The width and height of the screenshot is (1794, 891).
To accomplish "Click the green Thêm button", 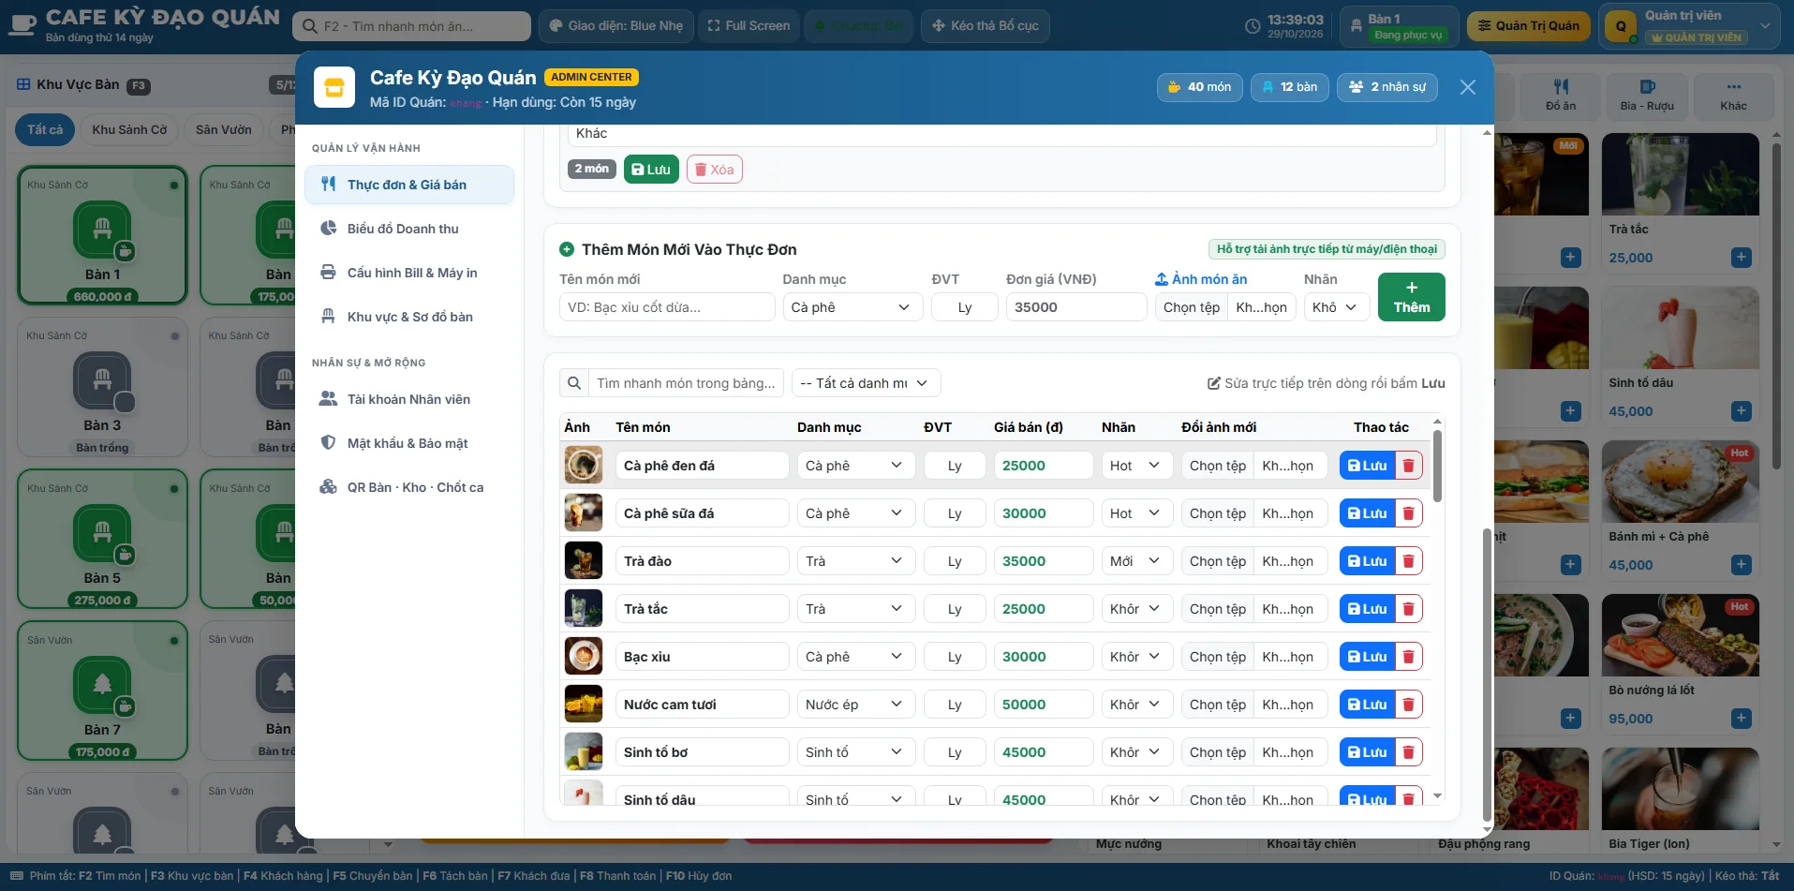I will coord(1411,297).
